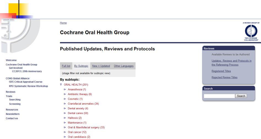The image size is (261, 139).
Task: Select the Maintenance (1) subtopic
Action: [77, 123]
